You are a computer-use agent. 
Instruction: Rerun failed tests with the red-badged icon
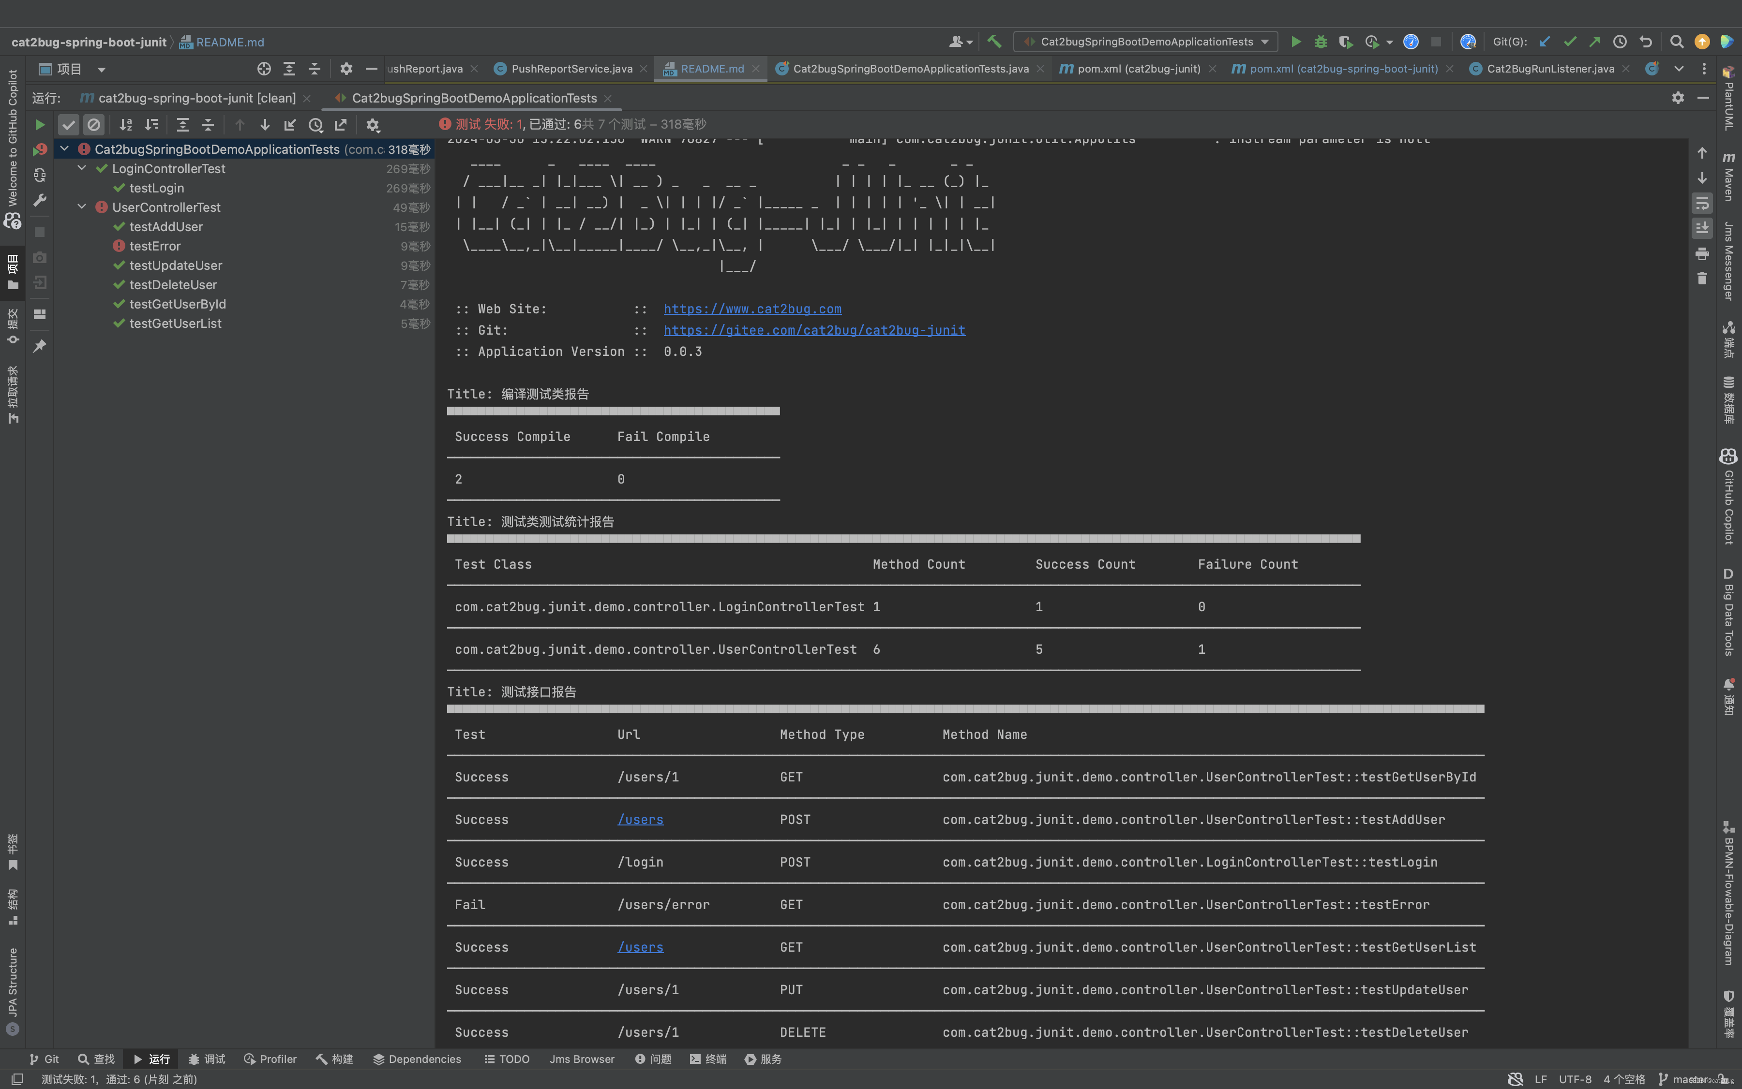pos(40,150)
